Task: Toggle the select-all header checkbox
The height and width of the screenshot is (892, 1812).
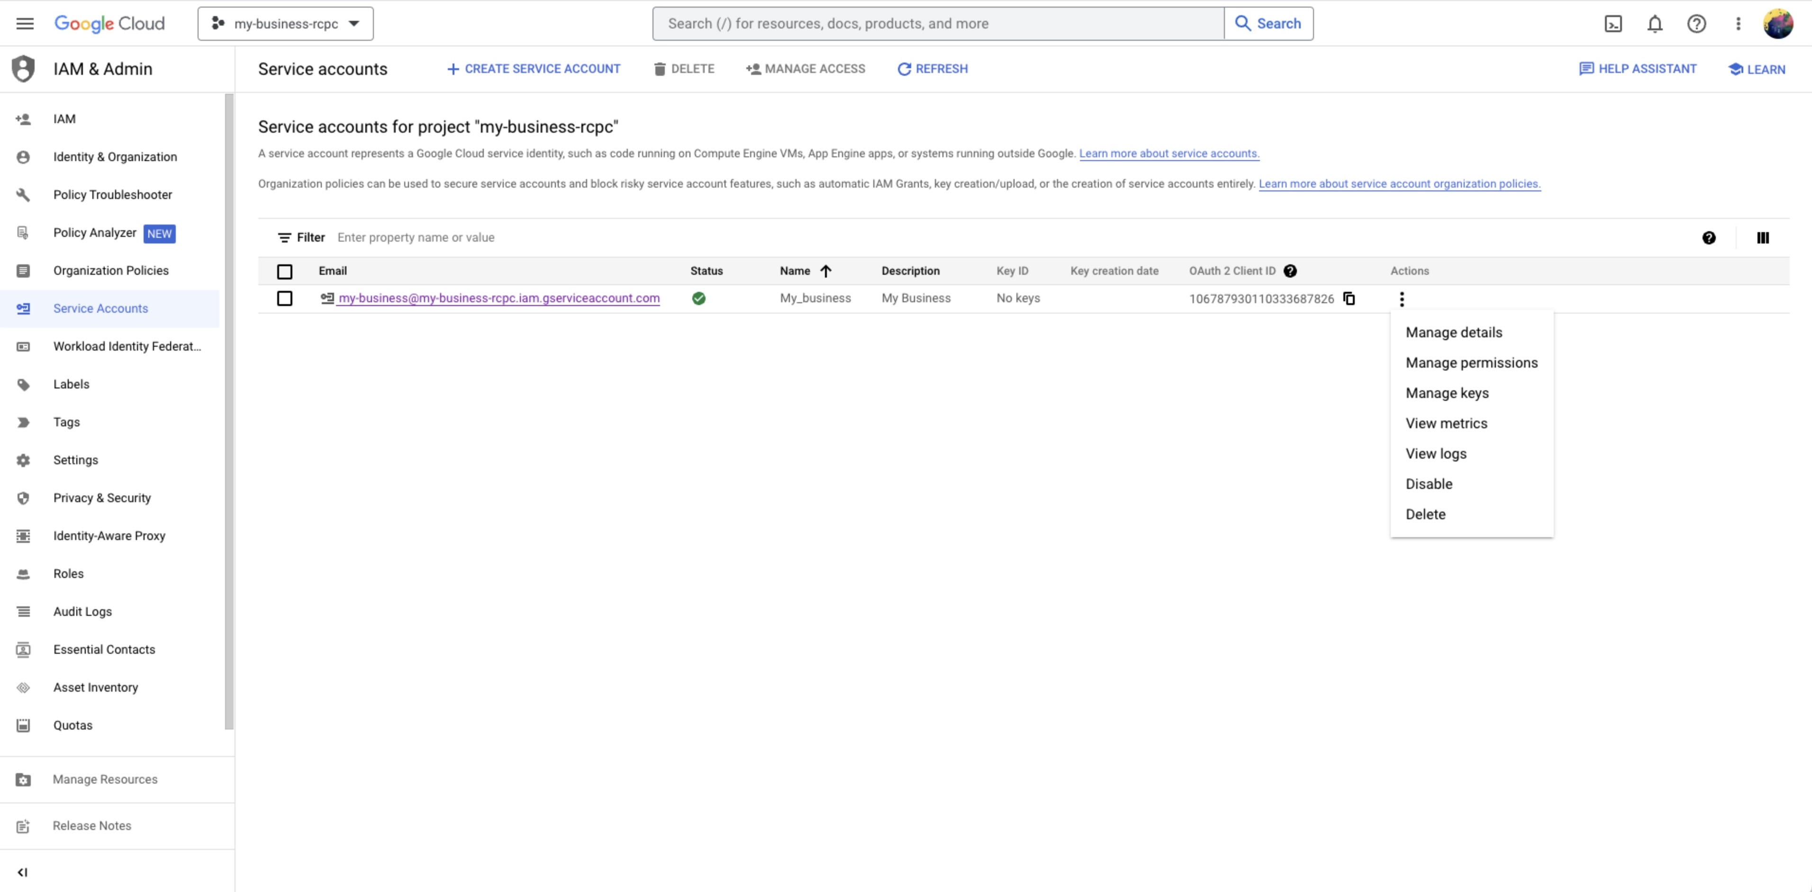Action: point(284,270)
